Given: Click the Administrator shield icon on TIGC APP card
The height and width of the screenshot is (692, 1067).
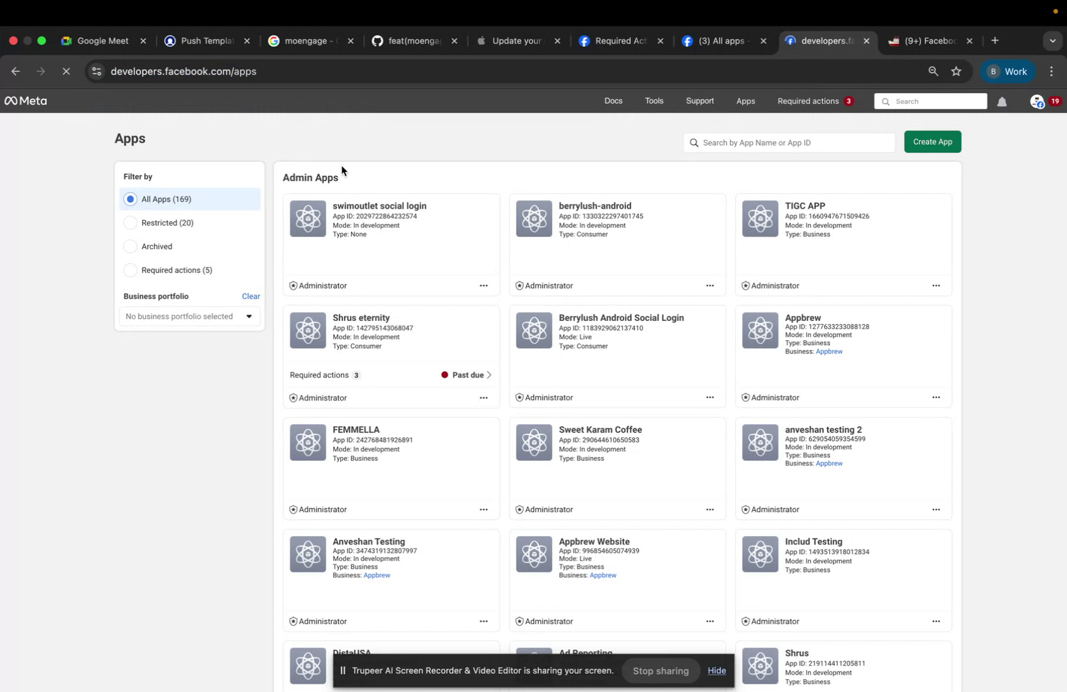Looking at the screenshot, I should [x=745, y=286].
